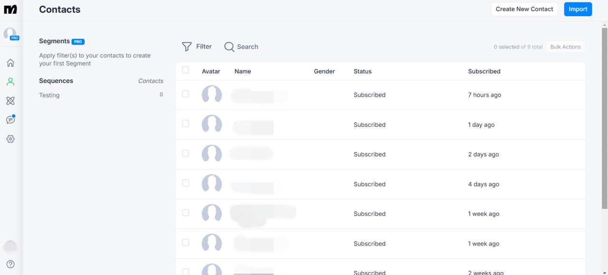Switch to the Contacts column under Sequences
Screen dimensions: 608x275
tap(151, 81)
